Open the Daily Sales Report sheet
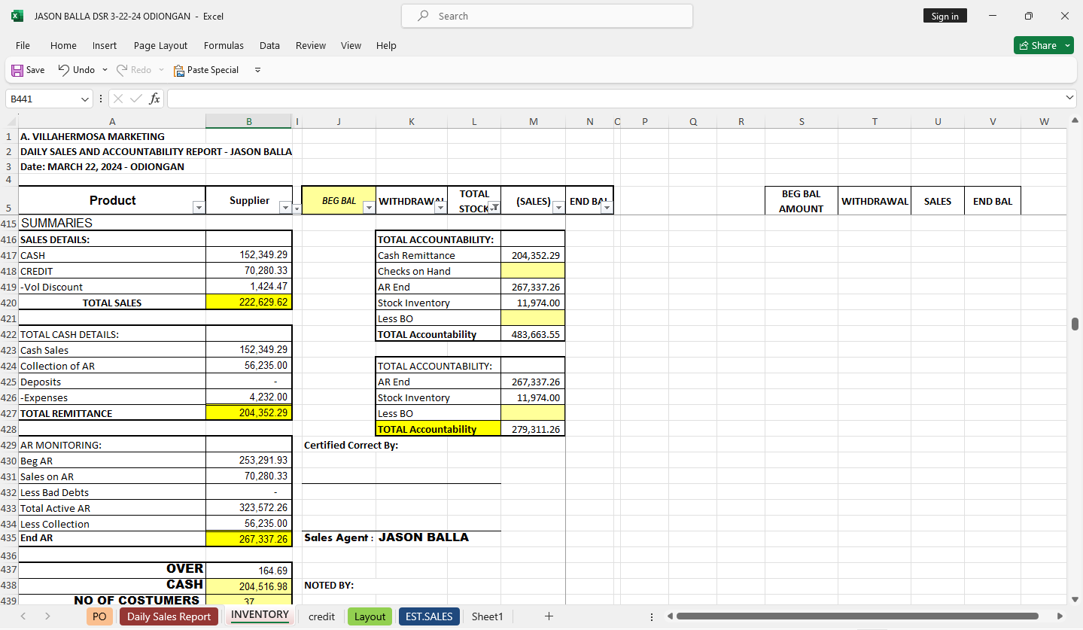The width and height of the screenshot is (1083, 630). click(169, 616)
